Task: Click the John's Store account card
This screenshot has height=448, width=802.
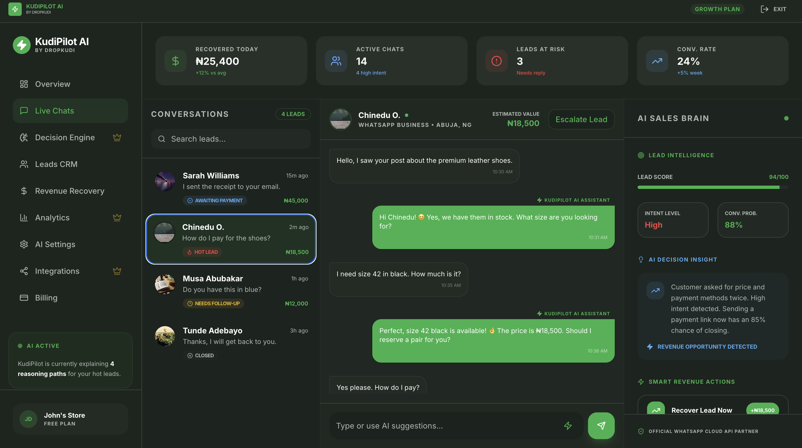Action: coord(70,419)
